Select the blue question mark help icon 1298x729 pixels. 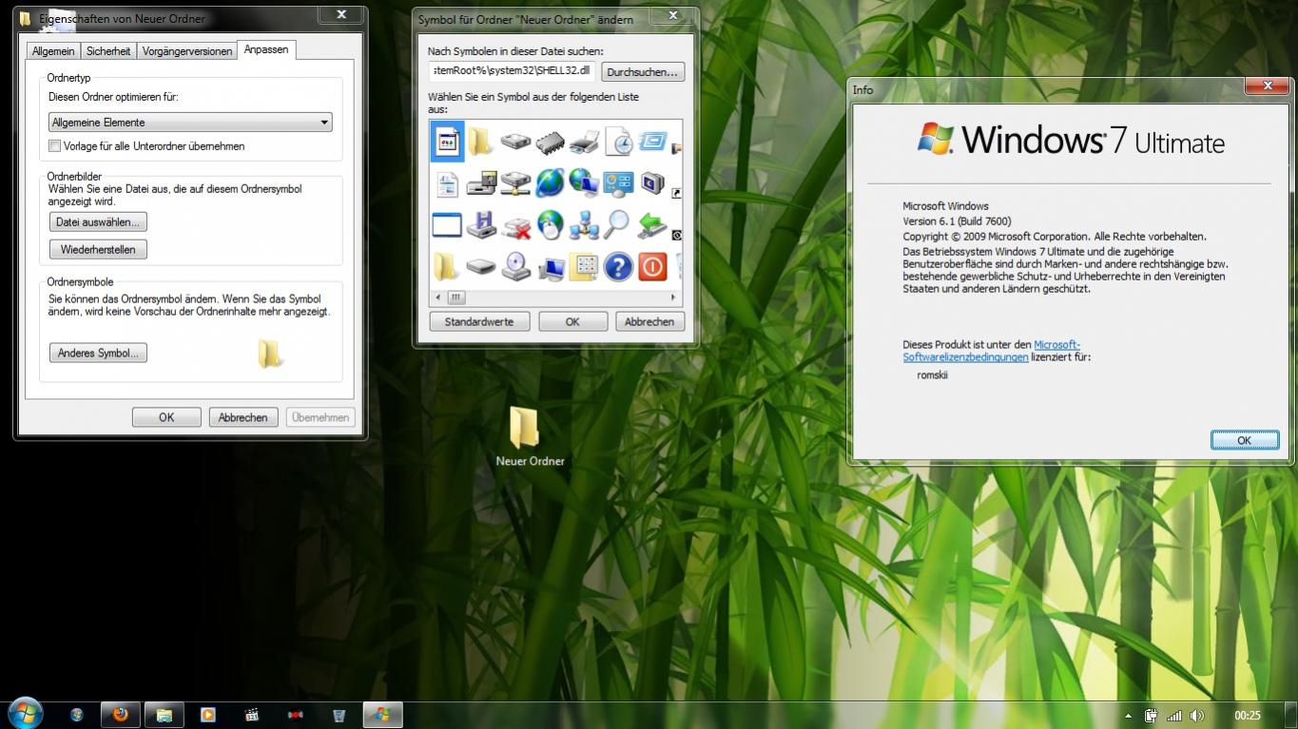(x=619, y=267)
